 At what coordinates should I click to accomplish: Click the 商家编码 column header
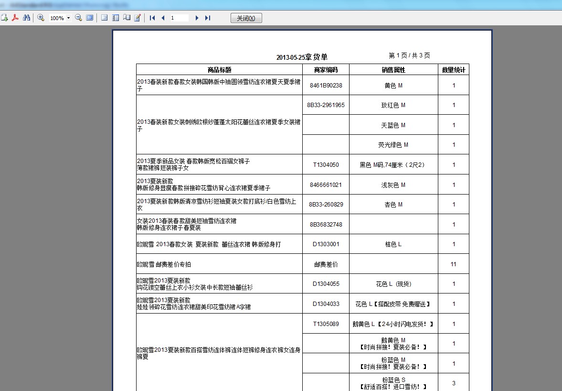click(x=326, y=70)
